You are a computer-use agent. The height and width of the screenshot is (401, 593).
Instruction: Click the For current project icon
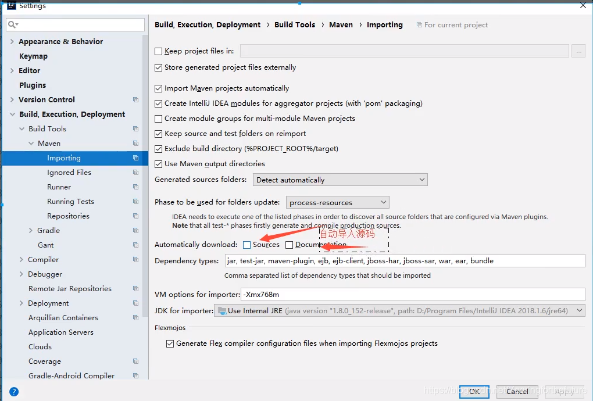click(419, 25)
